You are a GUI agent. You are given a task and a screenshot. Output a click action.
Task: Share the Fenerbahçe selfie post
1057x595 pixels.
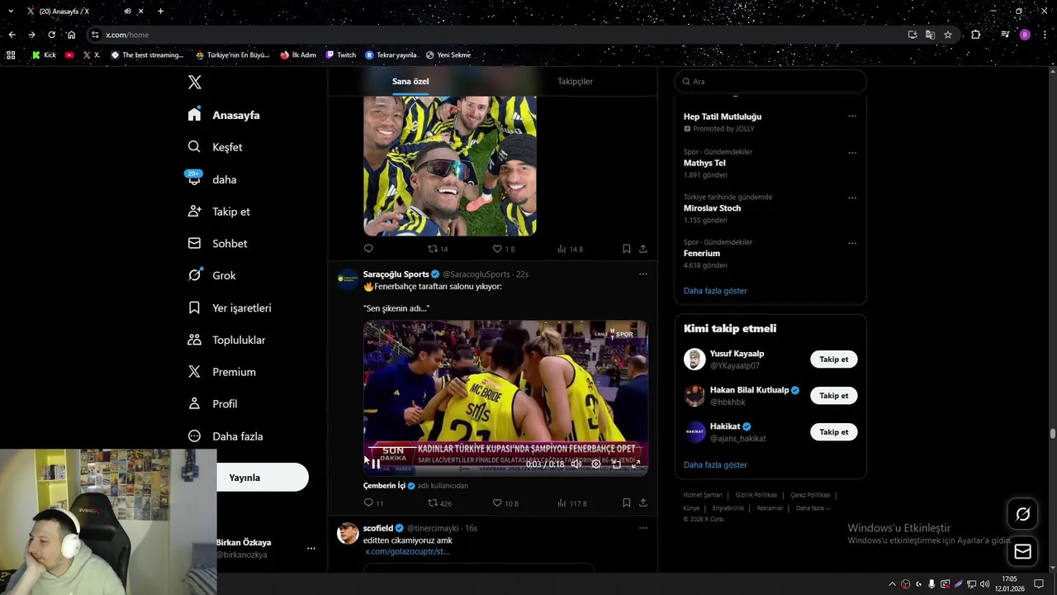pos(642,249)
